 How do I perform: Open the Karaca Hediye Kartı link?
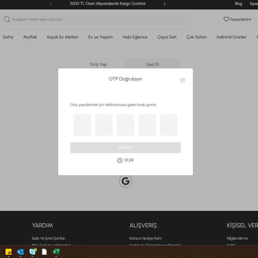point(145,239)
